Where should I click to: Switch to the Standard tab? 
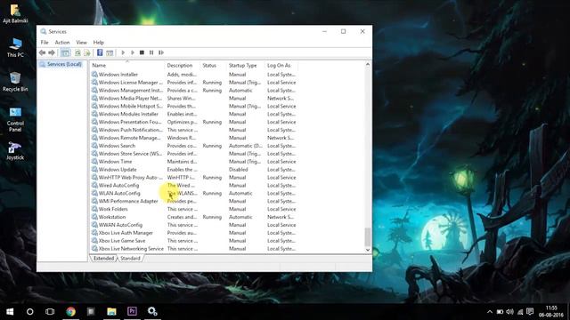130,259
